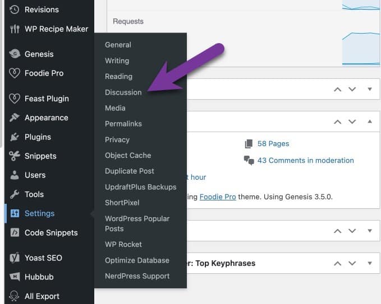Open the Genesis menu
Image resolution: width=381 pixels, height=304 pixels.
coord(39,54)
